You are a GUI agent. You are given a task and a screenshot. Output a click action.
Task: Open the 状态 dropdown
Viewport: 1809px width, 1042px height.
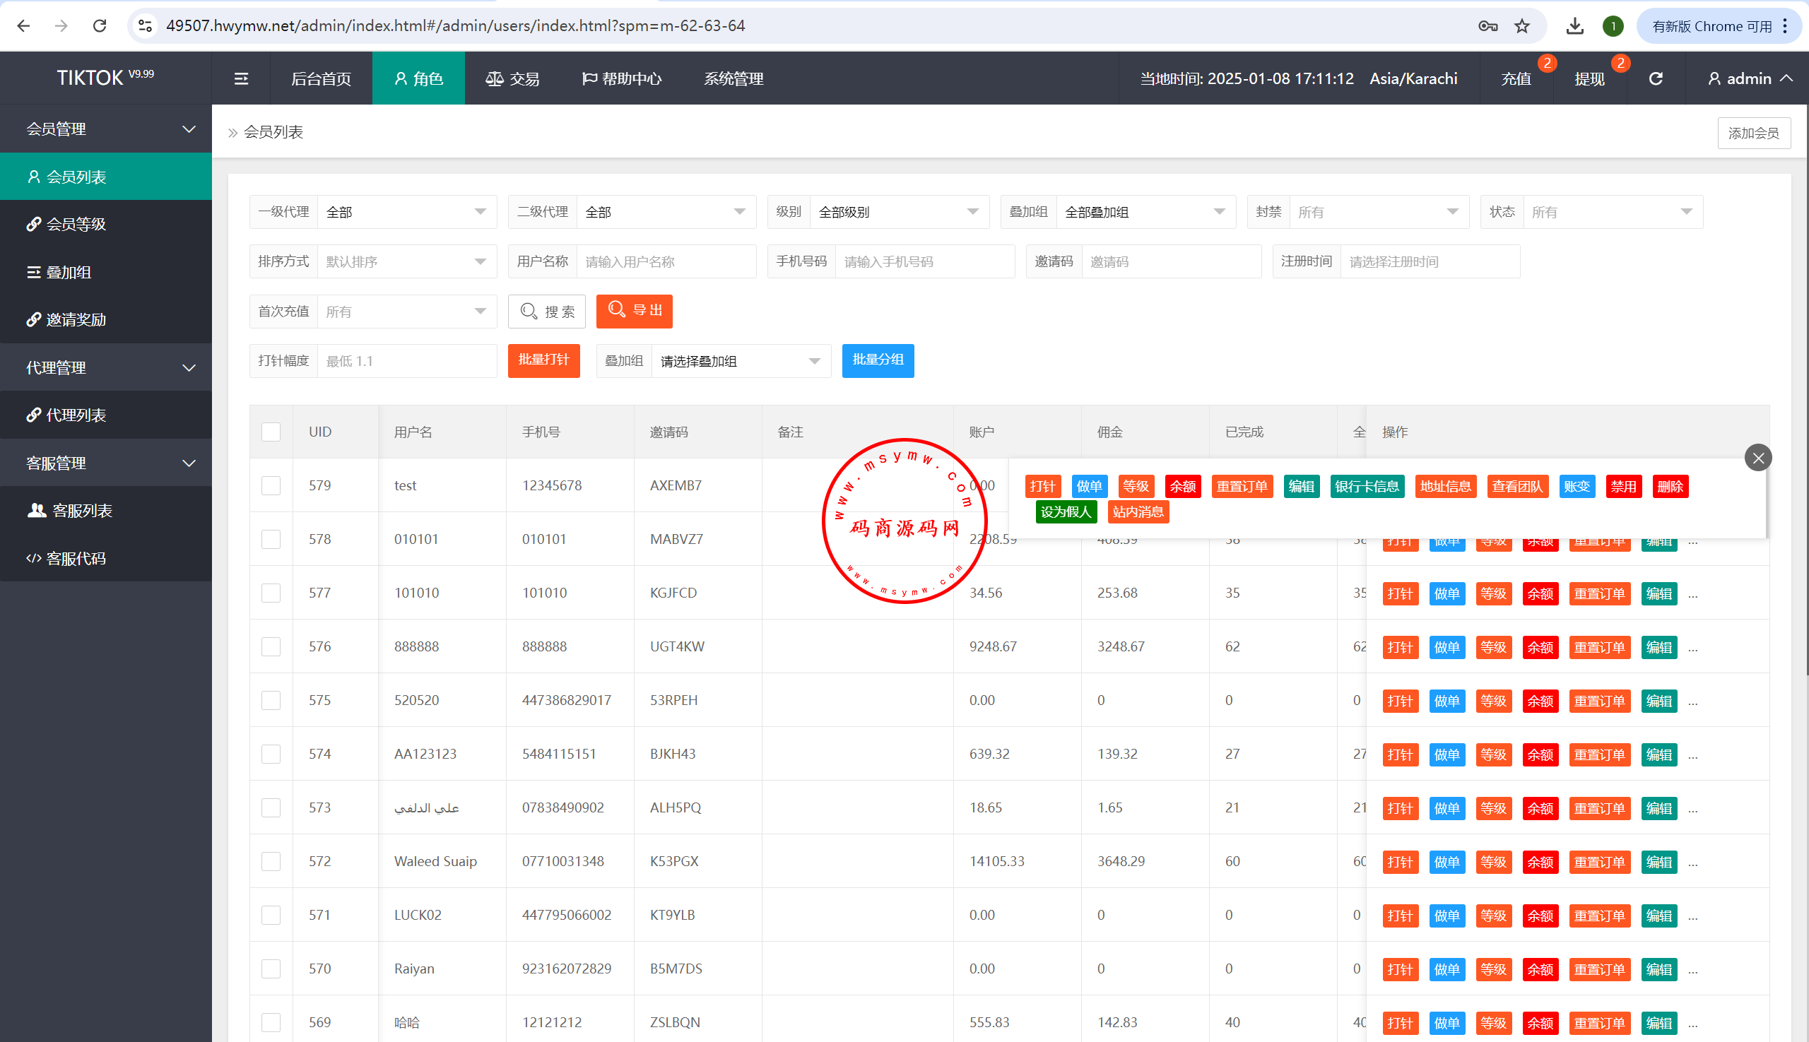pos(1613,212)
